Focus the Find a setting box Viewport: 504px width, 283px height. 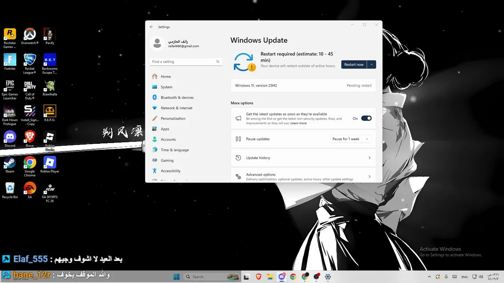[186, 62]
